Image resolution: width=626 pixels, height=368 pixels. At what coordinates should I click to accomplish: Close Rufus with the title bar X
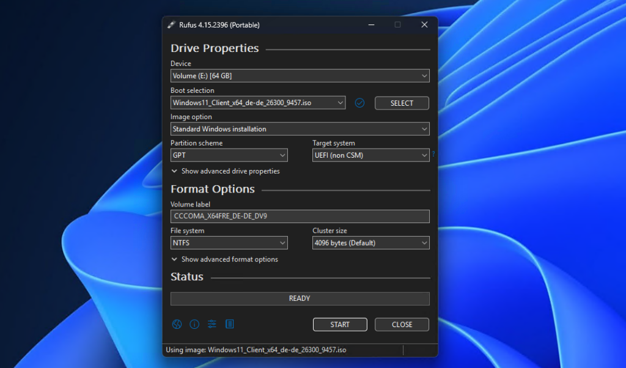[424, 24]
